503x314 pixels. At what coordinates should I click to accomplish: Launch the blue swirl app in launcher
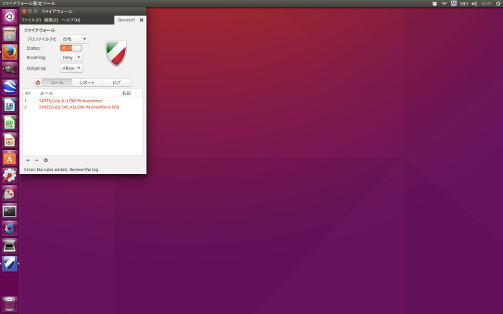9,229
